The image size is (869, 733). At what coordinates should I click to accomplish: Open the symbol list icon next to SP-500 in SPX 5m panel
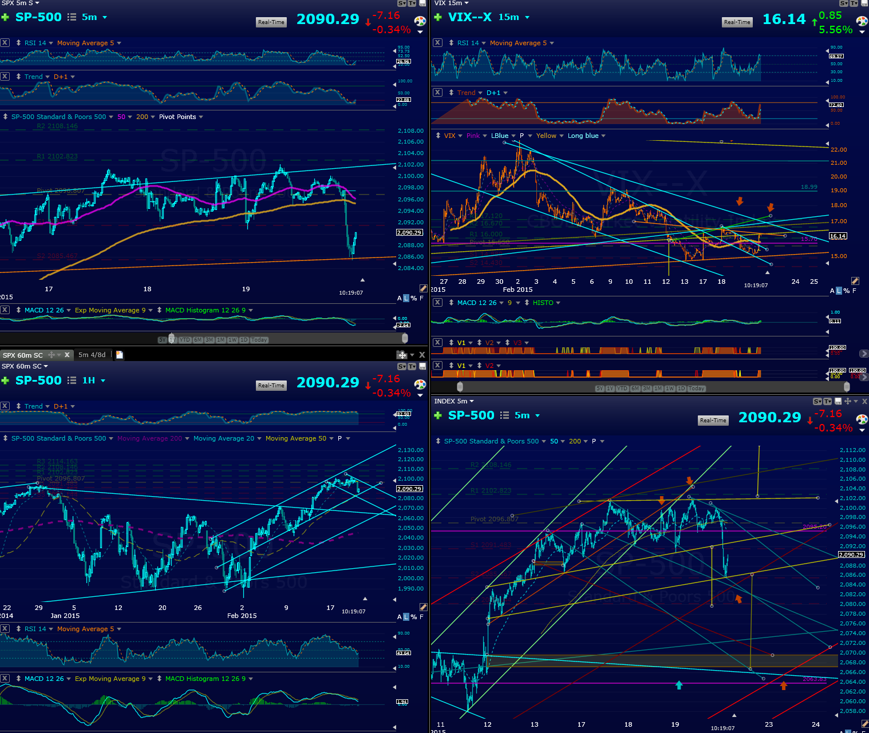click(x=72, y=17)
